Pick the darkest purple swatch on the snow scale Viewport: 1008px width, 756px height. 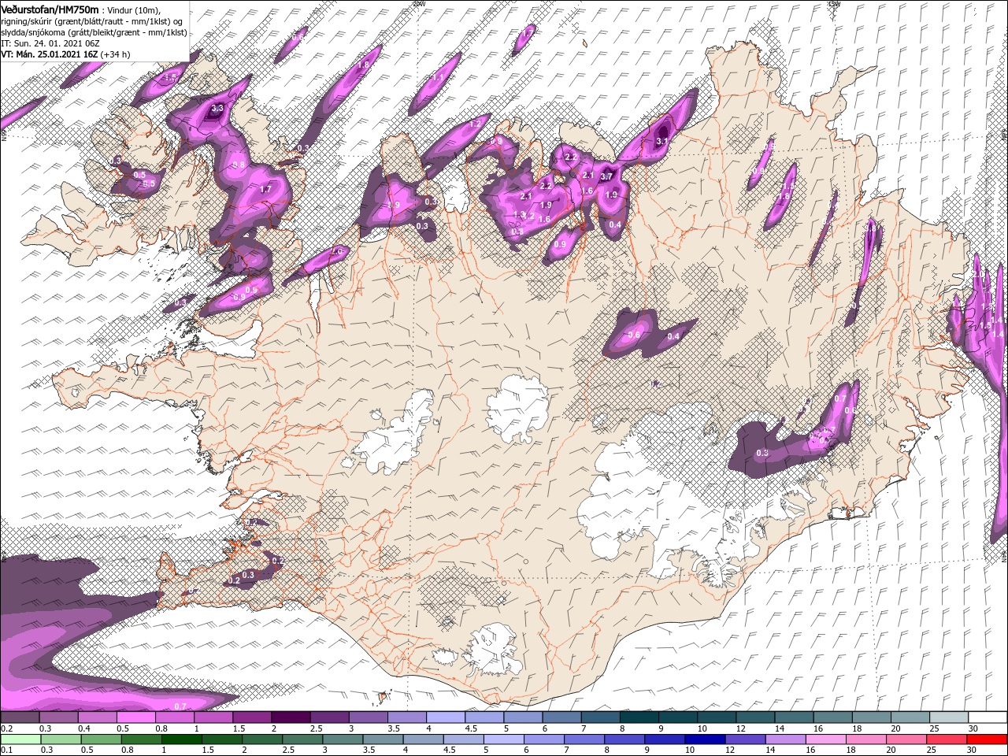coord(290,717)
